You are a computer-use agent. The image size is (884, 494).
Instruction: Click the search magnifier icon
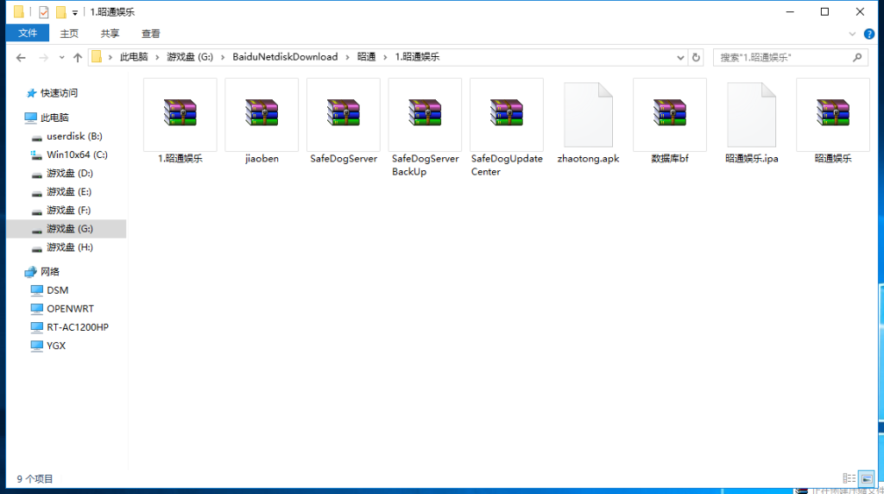tap(857, 58)
